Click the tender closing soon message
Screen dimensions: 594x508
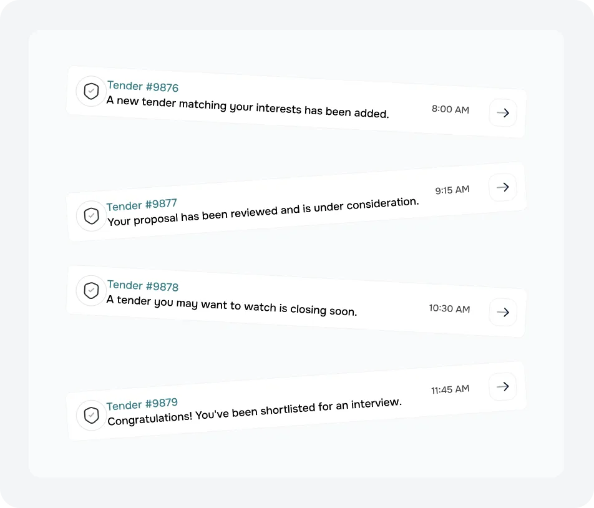(231, 305)
